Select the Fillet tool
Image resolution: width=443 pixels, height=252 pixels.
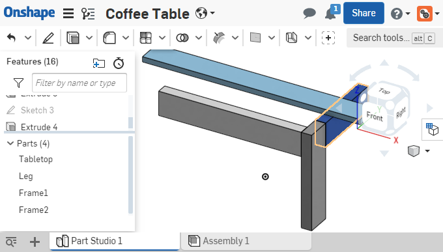pos(109,38)
